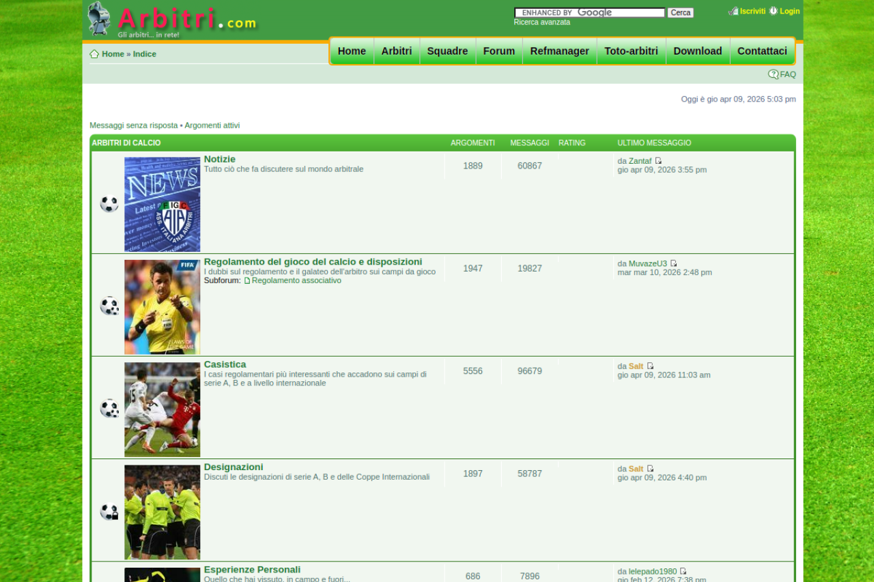View latest post icon in Casistica row
The height and width of the screenshot is (582, 874).
[x=650, y=366]
